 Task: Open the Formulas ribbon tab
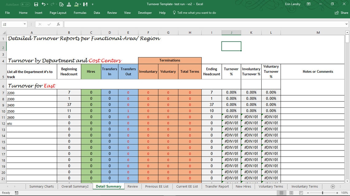click(x=80, y=13)
